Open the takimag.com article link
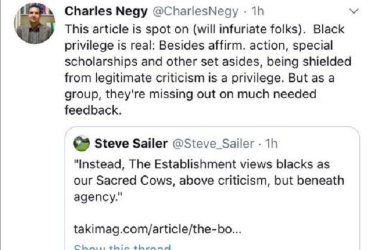Screen dimensions: 373x250 157,229
